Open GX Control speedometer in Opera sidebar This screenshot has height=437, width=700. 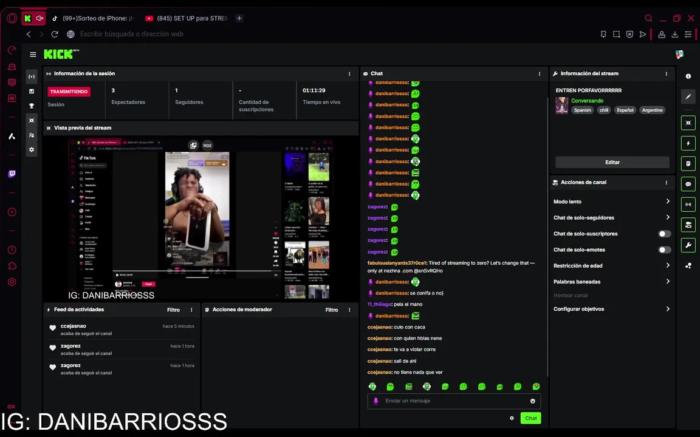click(12, 50)
